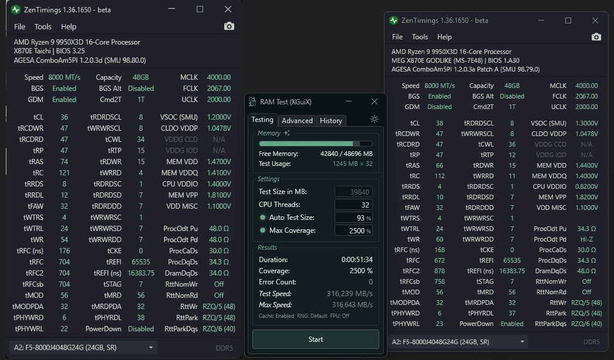The width and height of the screenshot is (614, 360).
Task: Click the Test Speed 316,239 MB/s value
Action: pos(350,294)
